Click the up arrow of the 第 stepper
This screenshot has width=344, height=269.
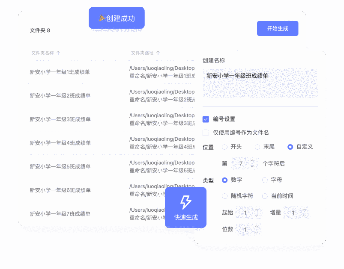click(252, 161)
